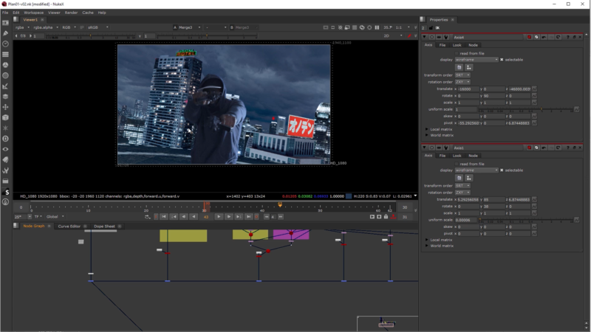Play forward in the viewer timeline
Image resolution: width=591 pixels, height=332 pixels.
[219, 217]
